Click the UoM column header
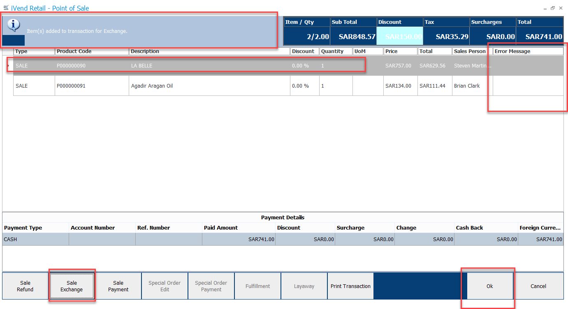568x309 pixels. pyautogui.click(x=368, y=51)
